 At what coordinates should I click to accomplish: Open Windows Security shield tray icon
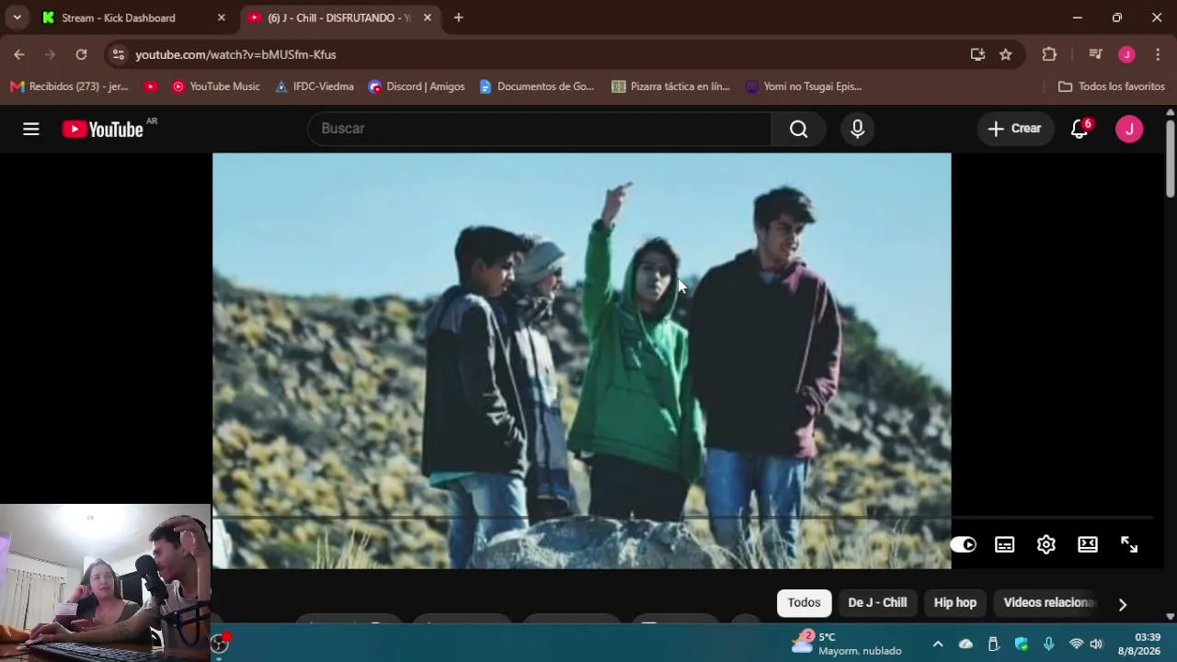(1021, 644)
